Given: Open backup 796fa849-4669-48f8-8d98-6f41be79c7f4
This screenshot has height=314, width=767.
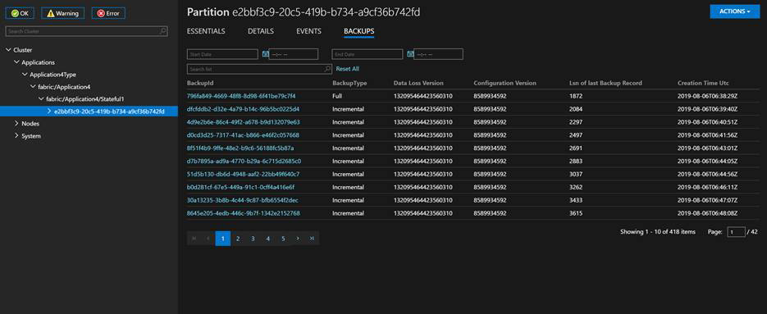Looking at the screenshot, I should coord(241,96).
